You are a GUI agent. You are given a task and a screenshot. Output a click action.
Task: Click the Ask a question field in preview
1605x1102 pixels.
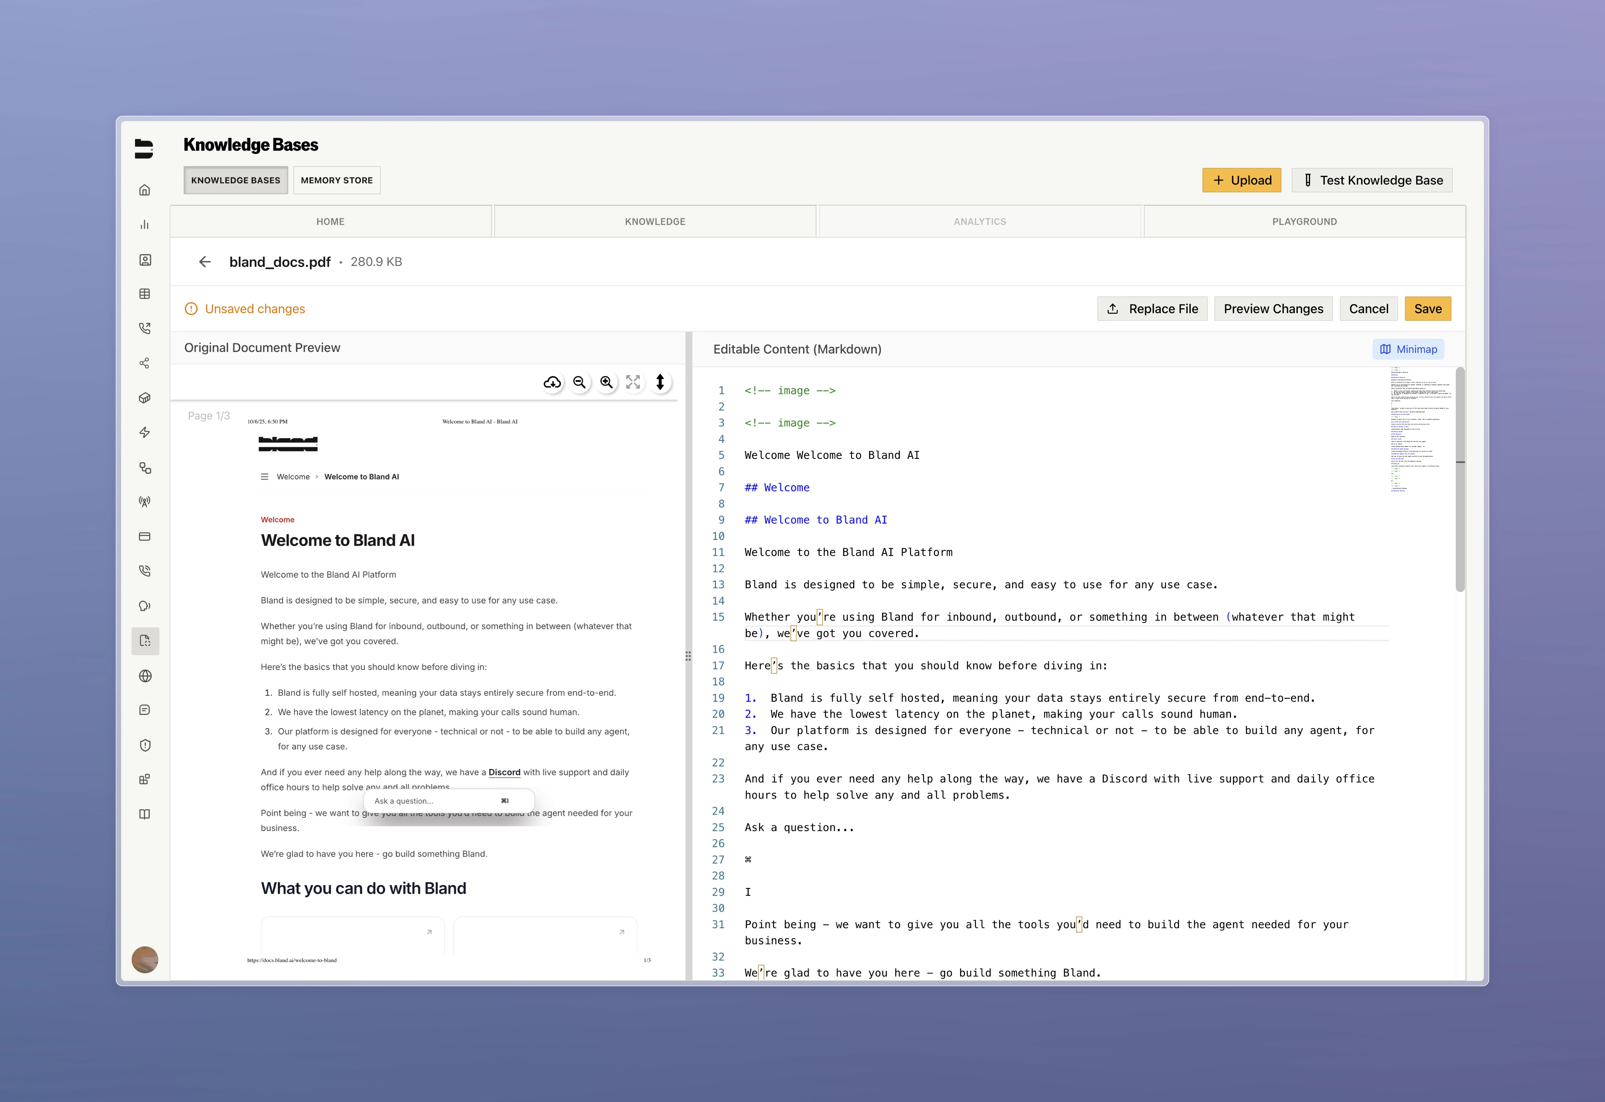[449, 801]
